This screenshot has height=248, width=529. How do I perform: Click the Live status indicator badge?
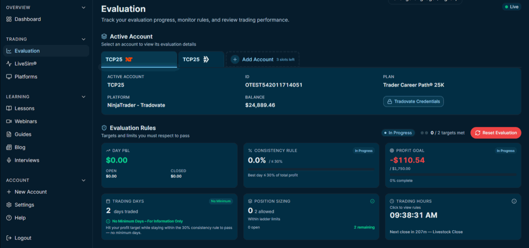coord(512,7)
